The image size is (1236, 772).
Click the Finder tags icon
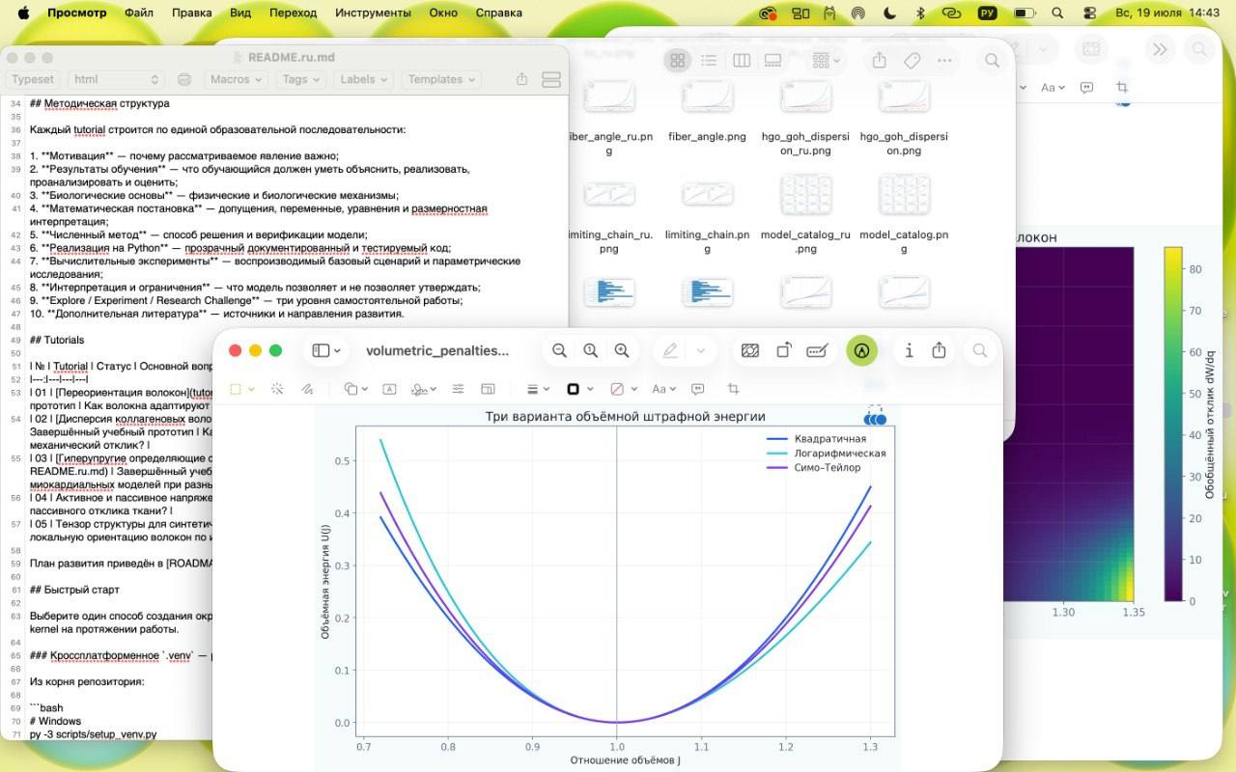[912, 60]
